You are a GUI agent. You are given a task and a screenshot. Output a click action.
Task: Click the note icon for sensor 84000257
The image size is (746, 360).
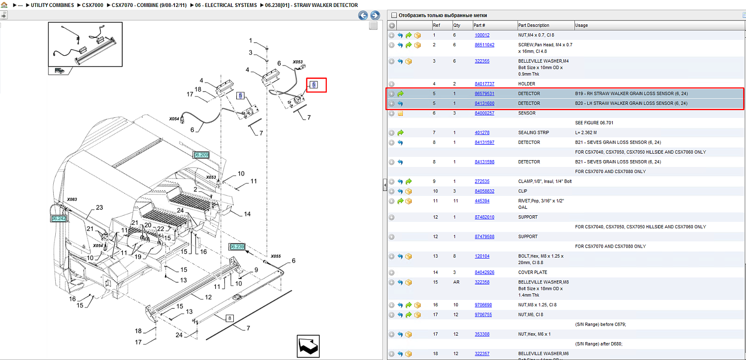tap(400, 113)
